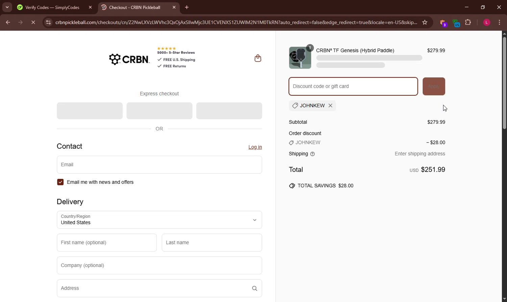Focus the Company (optional) field
This screenshot has width=507, height=302.
click(x=159, y=266)
